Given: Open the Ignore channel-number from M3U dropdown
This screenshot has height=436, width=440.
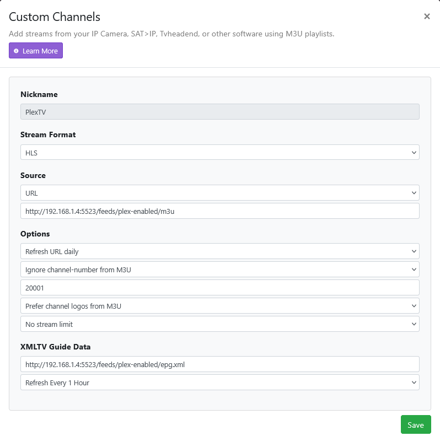Looking at the screenshot, I should [219, 270].
